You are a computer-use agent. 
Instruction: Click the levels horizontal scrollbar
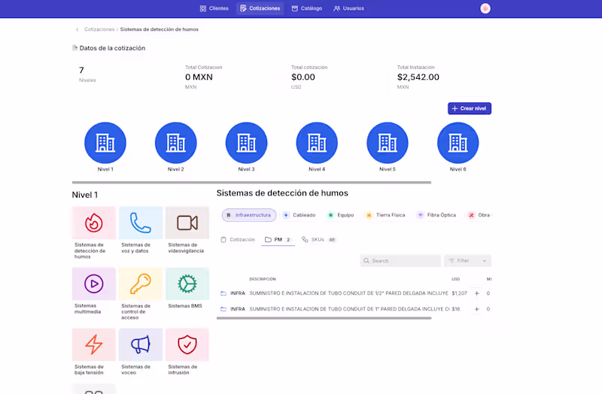pos(251,183)
